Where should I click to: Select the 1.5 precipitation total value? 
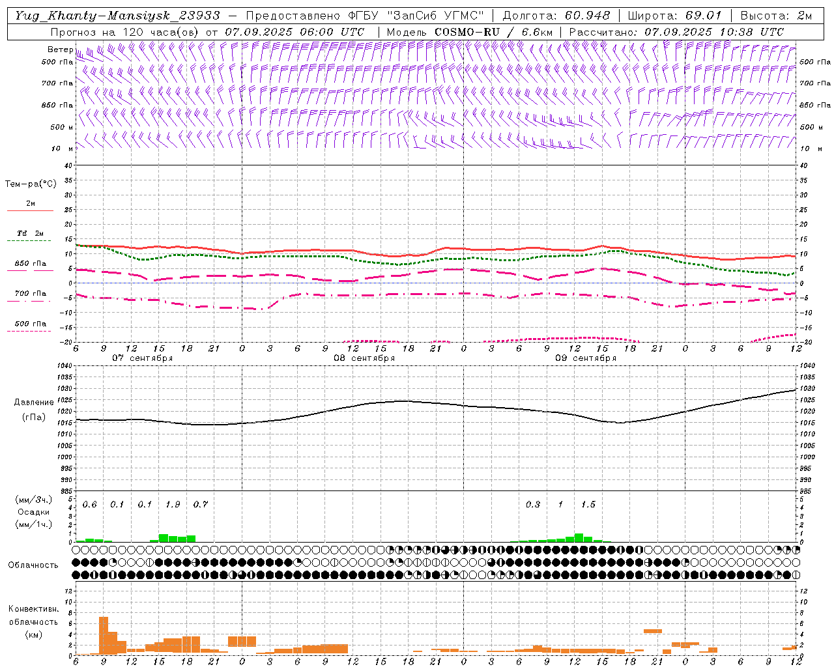tap(588, 505)
